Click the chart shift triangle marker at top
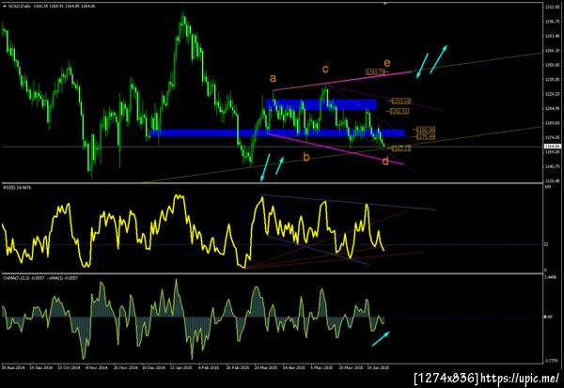Viewport: 564px width, 388px height. [385, 3]
